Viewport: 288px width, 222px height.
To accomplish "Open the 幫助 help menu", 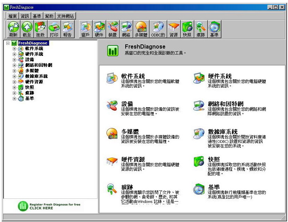I will click(x=49, y=16).
